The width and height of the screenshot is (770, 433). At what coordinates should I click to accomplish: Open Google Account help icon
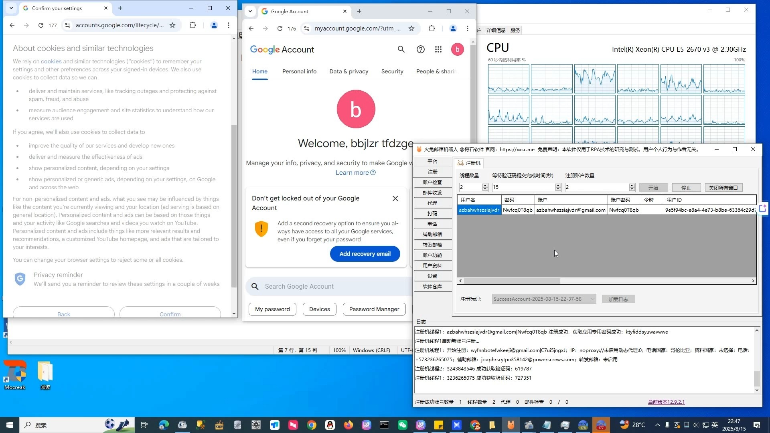[x=420, y=49]
